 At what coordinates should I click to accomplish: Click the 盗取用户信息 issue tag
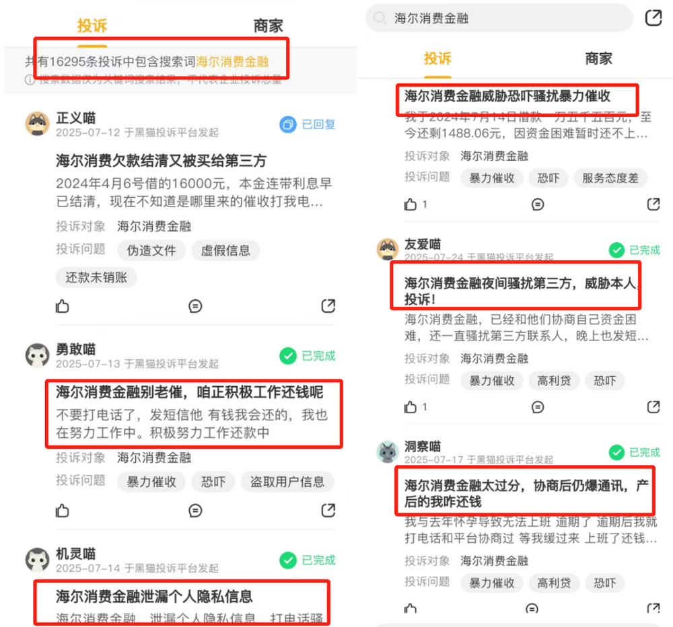click(287, 482)
